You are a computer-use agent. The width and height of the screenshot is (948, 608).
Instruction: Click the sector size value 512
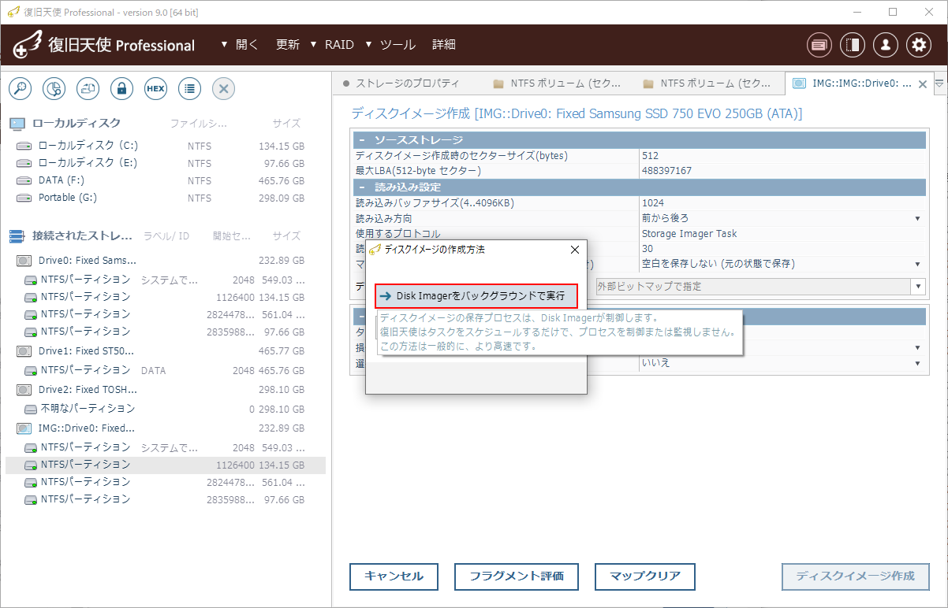point(650,156)
